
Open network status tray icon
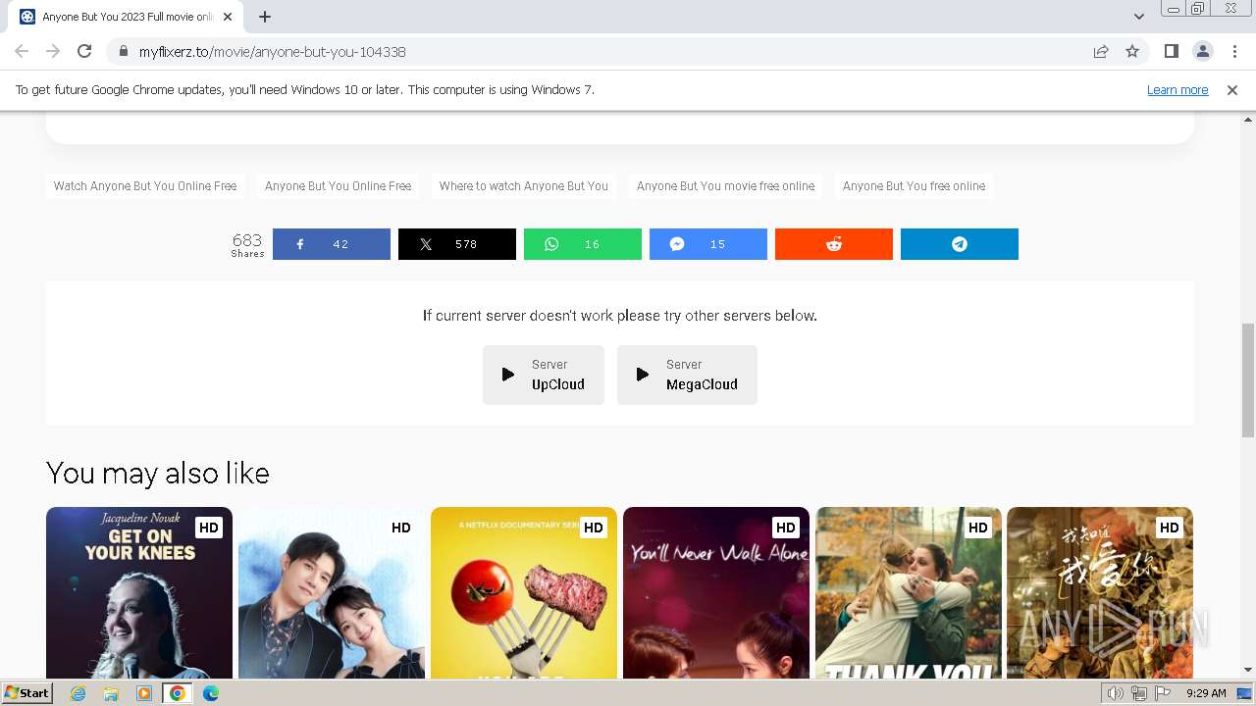point(1139,693)
